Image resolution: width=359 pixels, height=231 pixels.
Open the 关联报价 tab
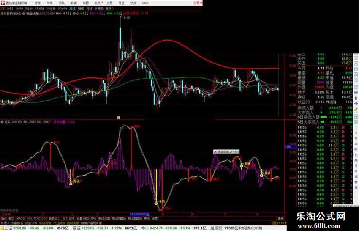pos(17,223)
